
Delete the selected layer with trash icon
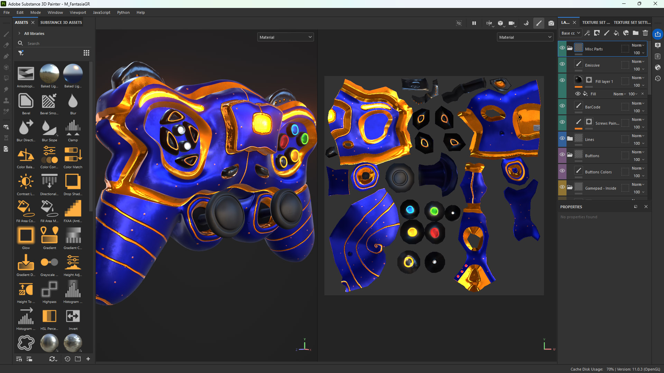click(645, 33)
